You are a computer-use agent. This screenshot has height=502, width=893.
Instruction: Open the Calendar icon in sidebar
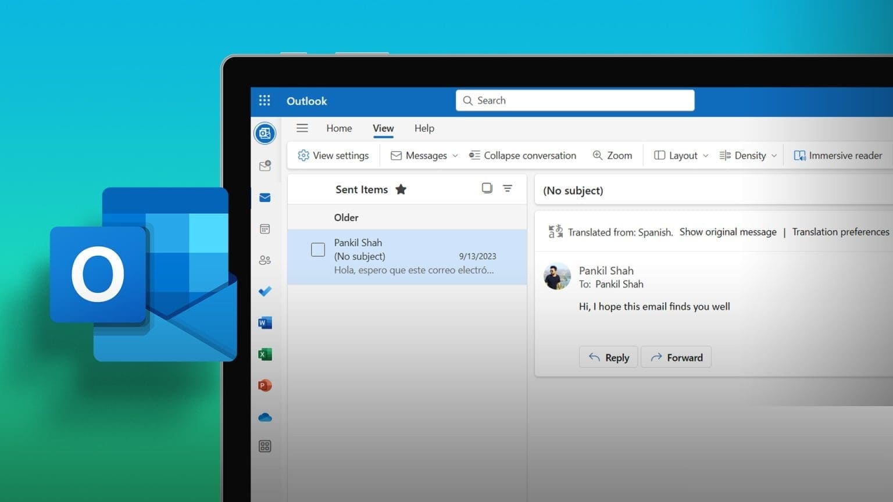265,229
